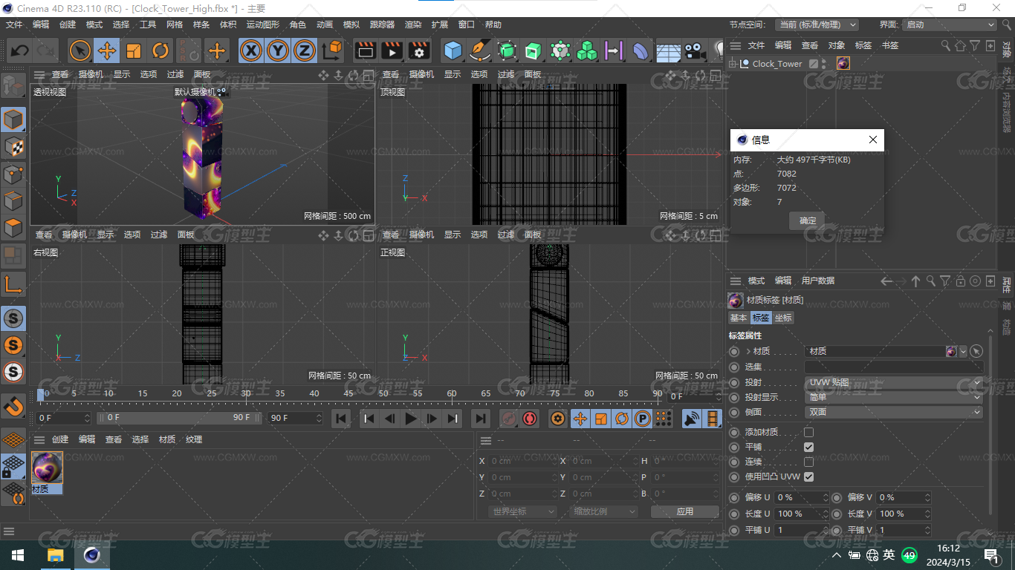Add a Camera object from the toolbar

click(x=695, y=51)
